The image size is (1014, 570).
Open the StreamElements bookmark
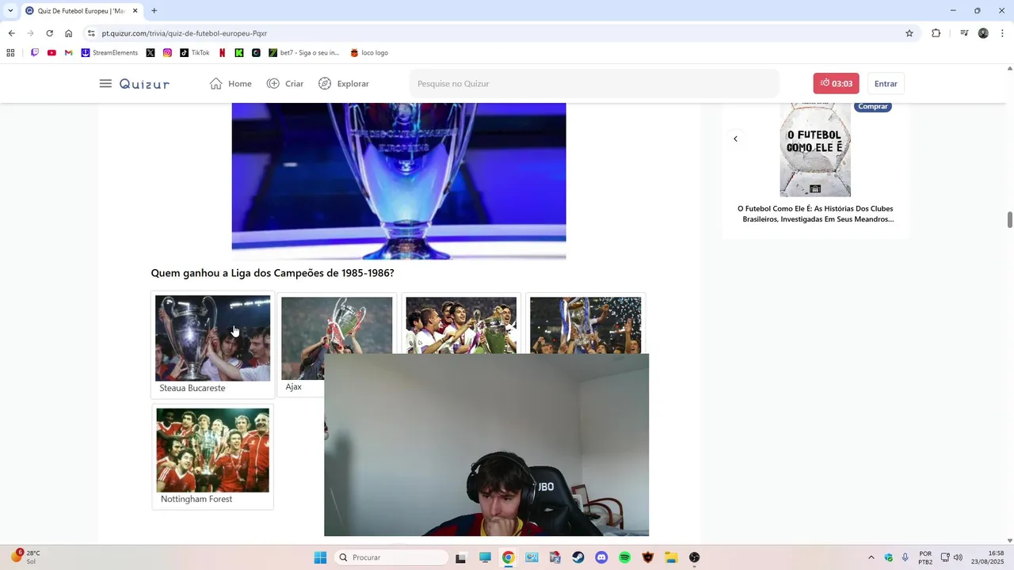109,53
